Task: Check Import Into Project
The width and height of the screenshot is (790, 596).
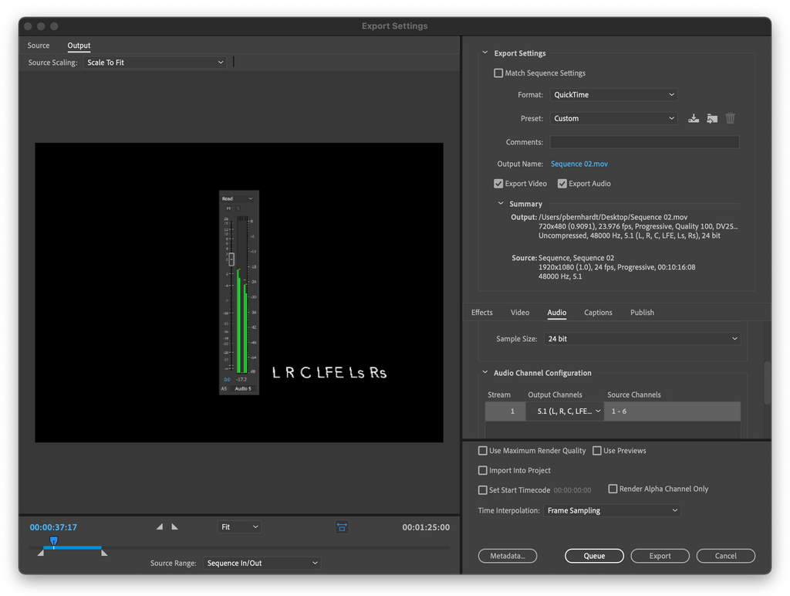Action: [x=483, y=470]
